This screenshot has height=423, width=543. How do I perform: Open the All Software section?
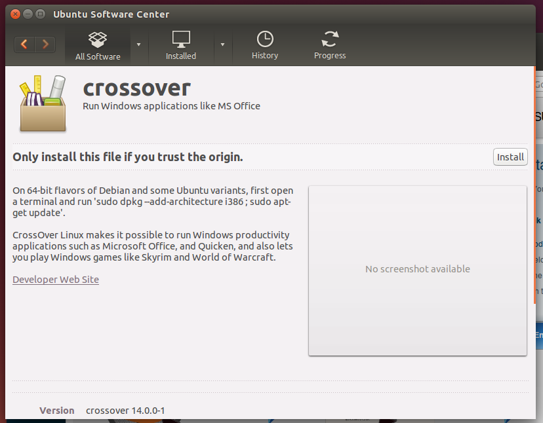tap(98, 46)
